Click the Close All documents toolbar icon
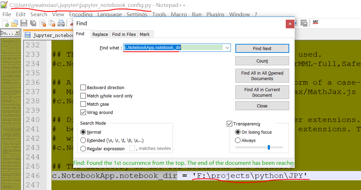 52,23
